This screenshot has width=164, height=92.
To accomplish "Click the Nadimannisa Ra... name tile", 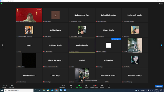I will [x=82, y=15].
